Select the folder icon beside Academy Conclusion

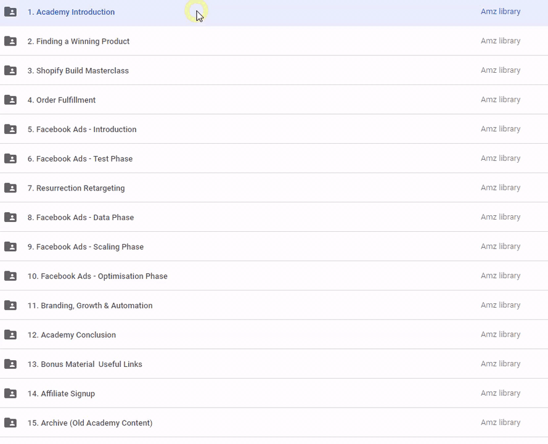tap(10, 335)
